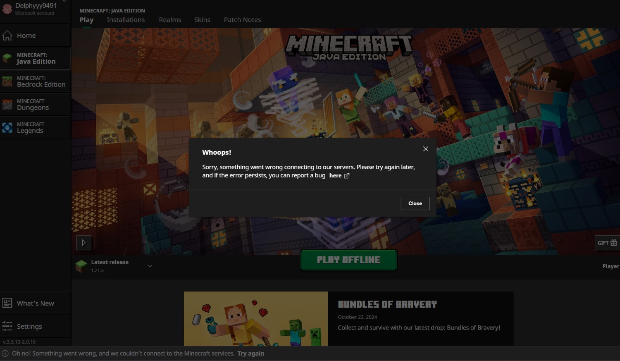Click the 'Microsoft account' label
The image size is (620, 361).
35,13
